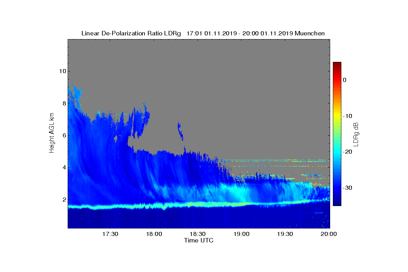Click the plot title 'Linear De-Polarization Ratio LDRg'
Image resolution: width=408 pixels, height=272 pixels.
131,33
